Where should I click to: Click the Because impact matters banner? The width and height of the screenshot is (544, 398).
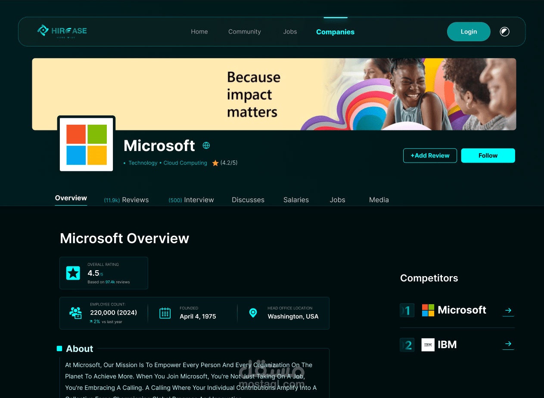274,94
